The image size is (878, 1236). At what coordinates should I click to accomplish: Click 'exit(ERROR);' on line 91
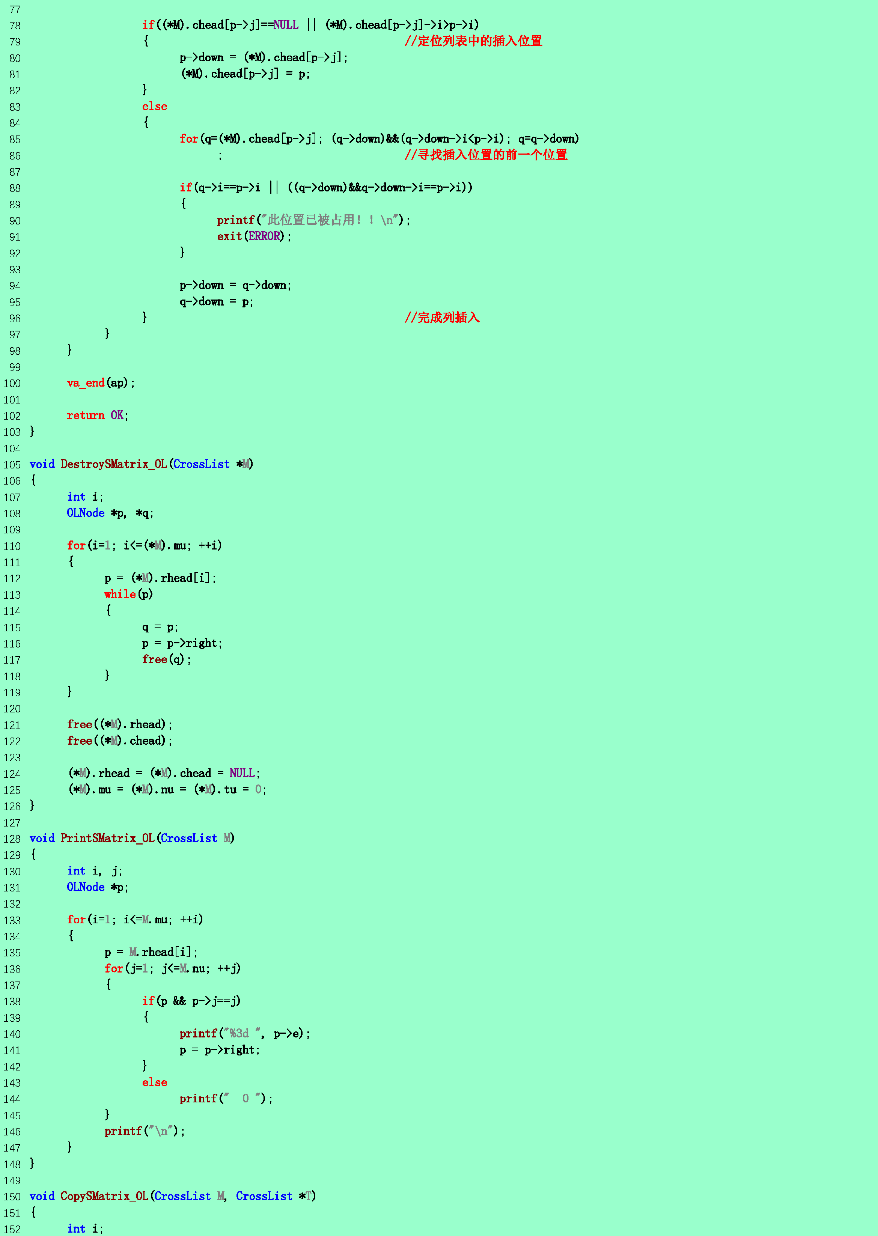click(254, 236)
